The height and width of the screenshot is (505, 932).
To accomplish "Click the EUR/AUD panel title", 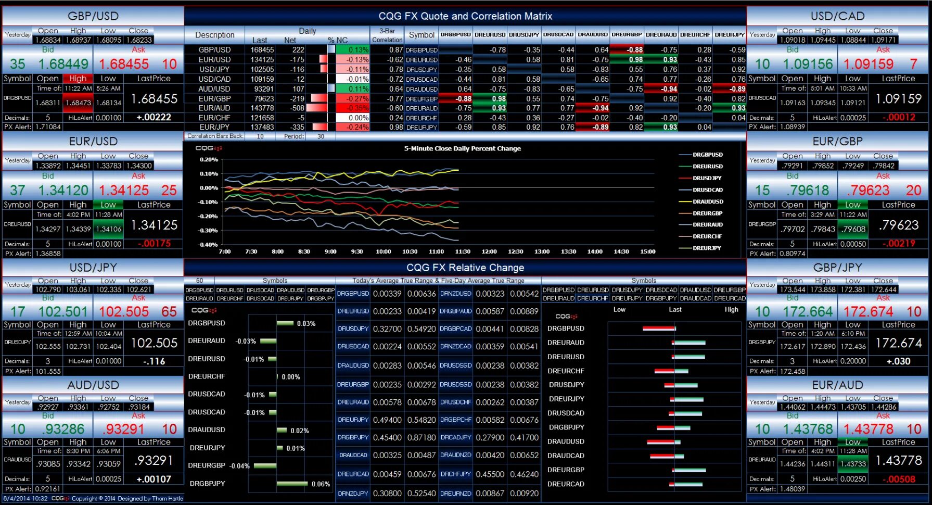I will click(x=838, y=385).
